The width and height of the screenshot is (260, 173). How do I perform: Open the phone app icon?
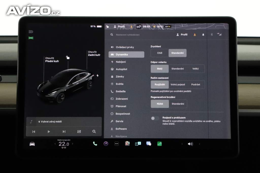pyautogui.click(x=95, y=144)
